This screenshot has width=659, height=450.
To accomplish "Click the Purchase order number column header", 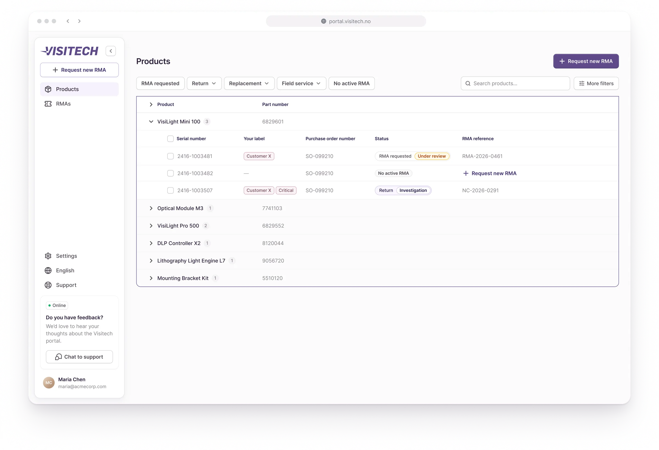I will (330, 139).
